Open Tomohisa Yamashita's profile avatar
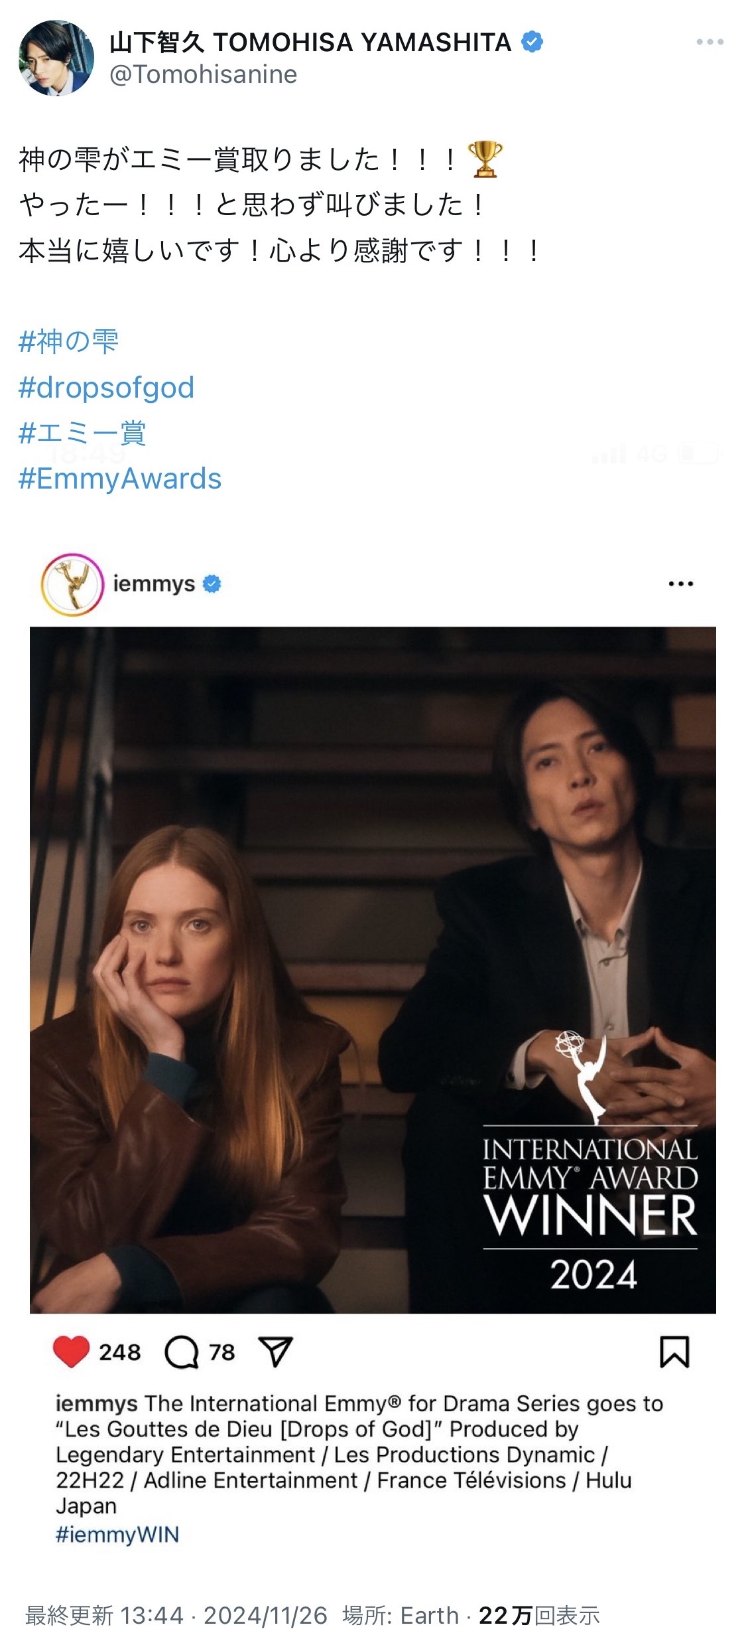This screenshot has width=746, height=1641. 56,58
